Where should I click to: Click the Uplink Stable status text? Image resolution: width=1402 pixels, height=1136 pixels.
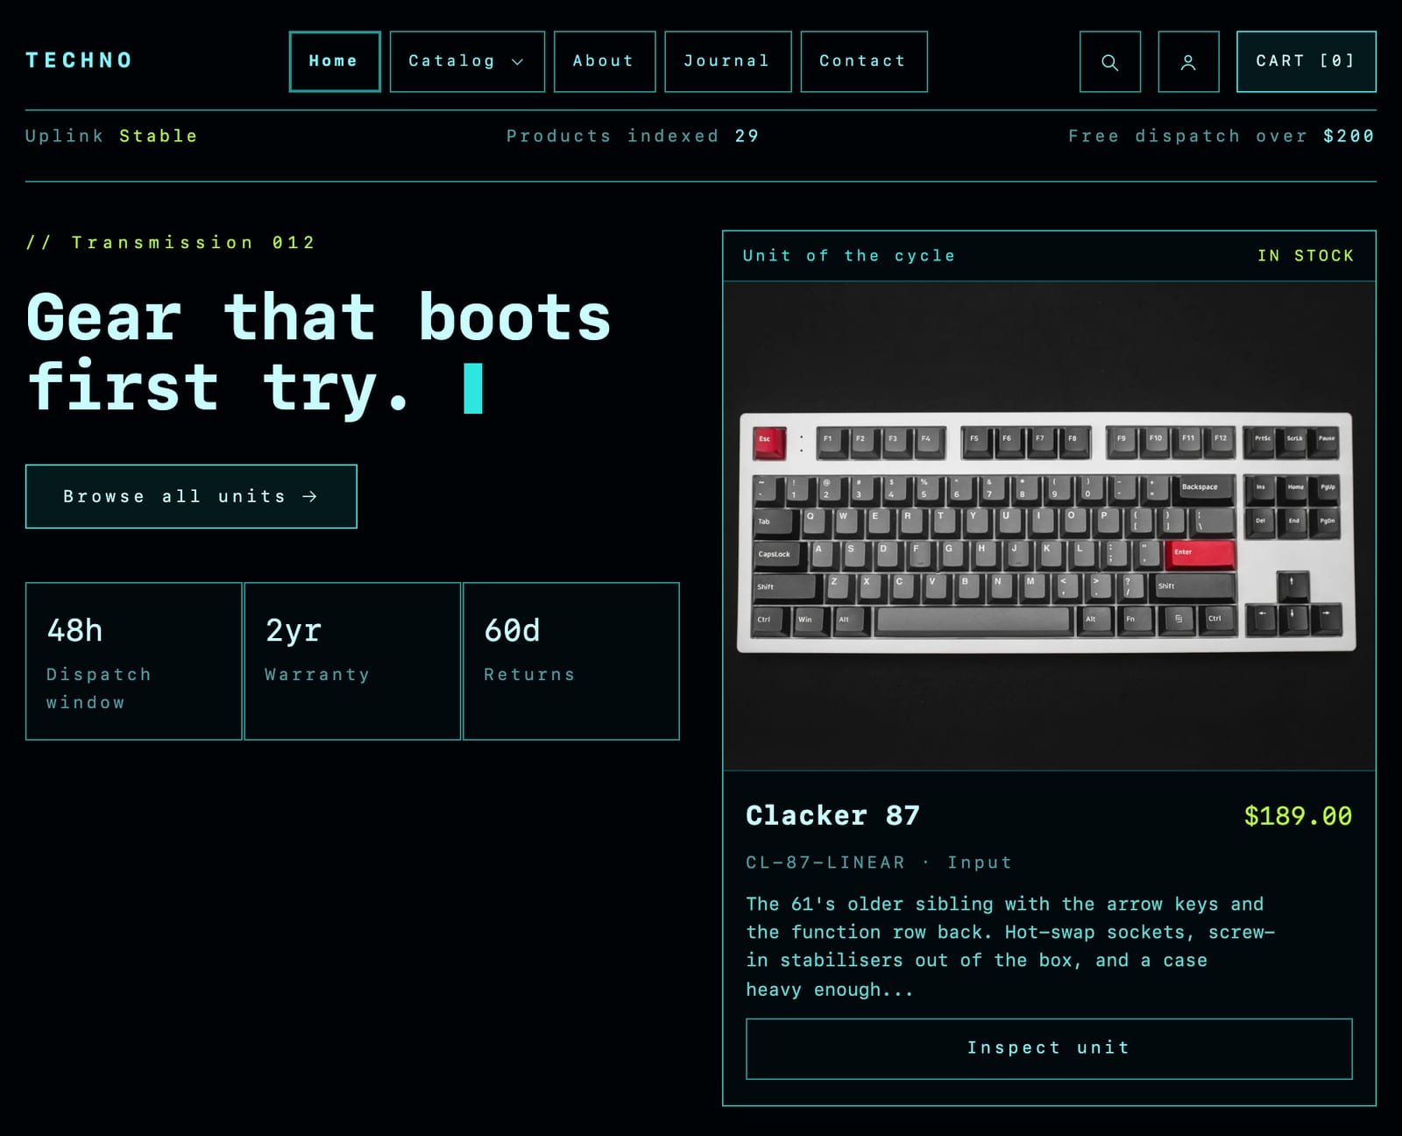click(111, 136)
